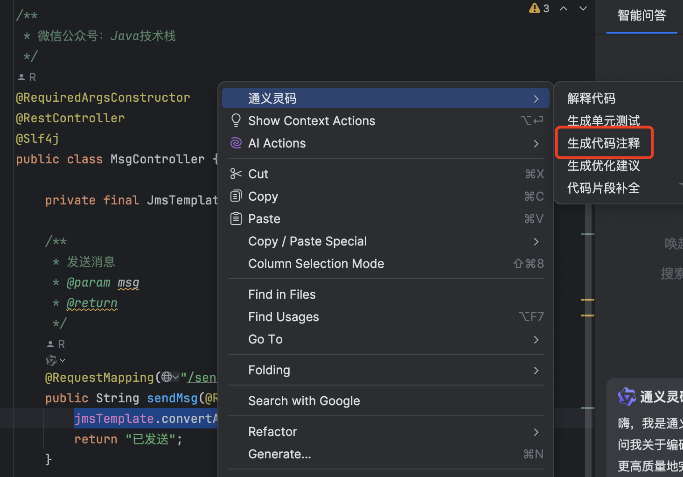
Task: Click the Copy clipboard icon
Action: pyautogui.click(x=236, y=196)
